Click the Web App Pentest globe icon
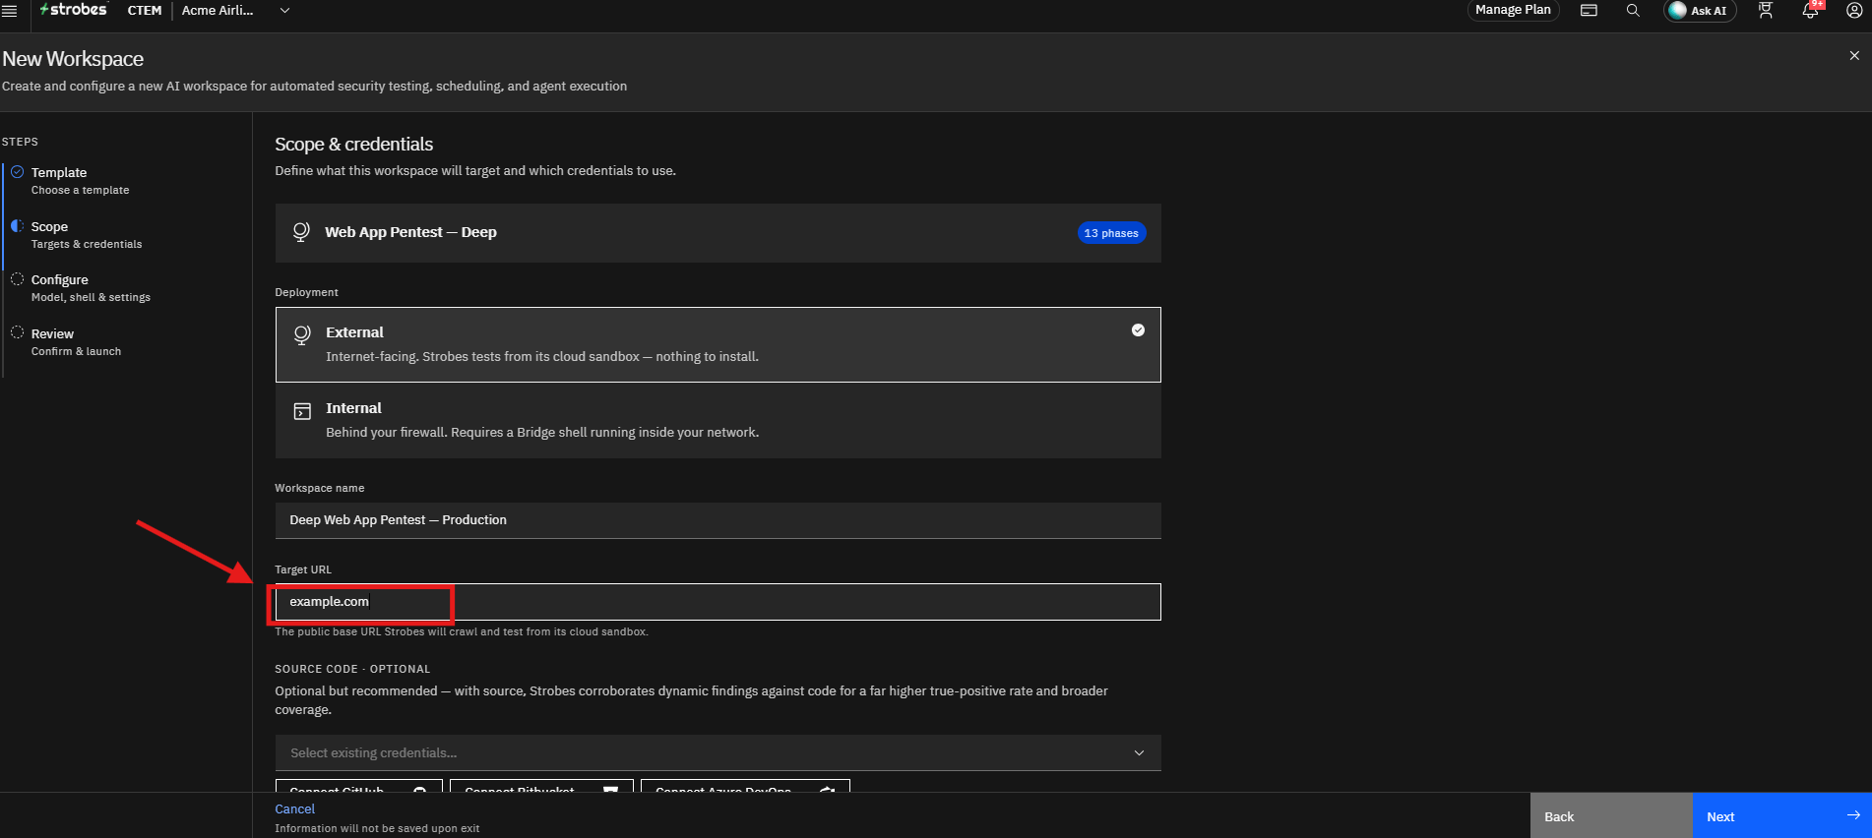 301,232
